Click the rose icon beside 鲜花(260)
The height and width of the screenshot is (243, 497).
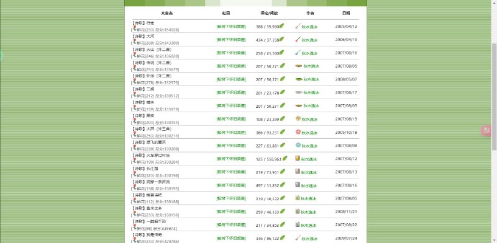click(135, 42)
